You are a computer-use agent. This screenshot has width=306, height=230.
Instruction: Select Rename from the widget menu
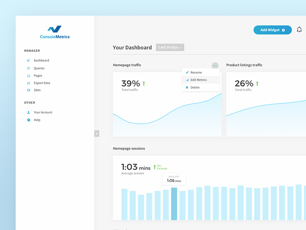(x=196, y=72)
